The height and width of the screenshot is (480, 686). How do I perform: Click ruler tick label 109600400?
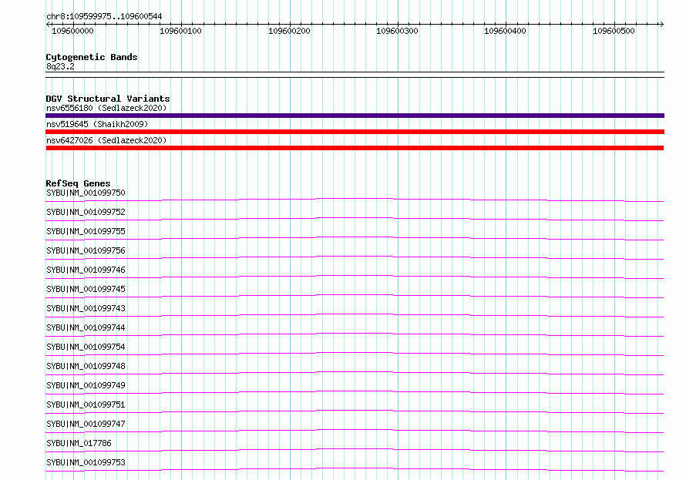click(x=505, y=31)
